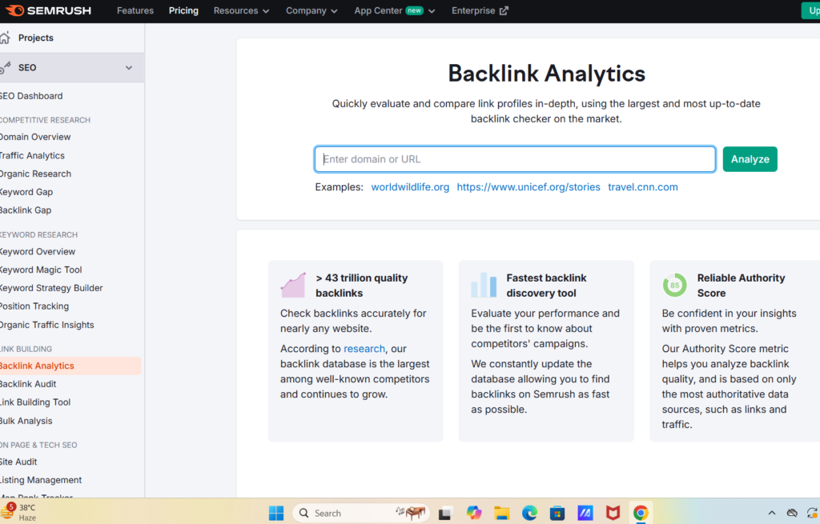The height and width of the screenshot is (524, 820).
Task: Launch Copilot from the taskbar
Action: tap(474, 513)
